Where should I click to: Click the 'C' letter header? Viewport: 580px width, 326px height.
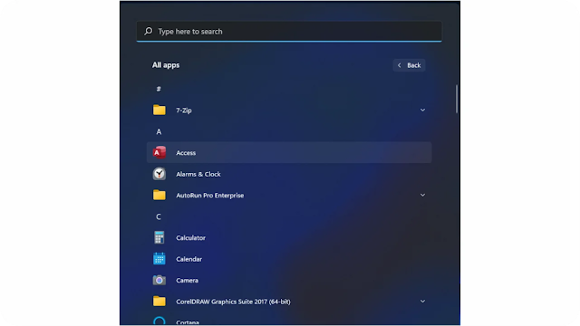[159, 216]
